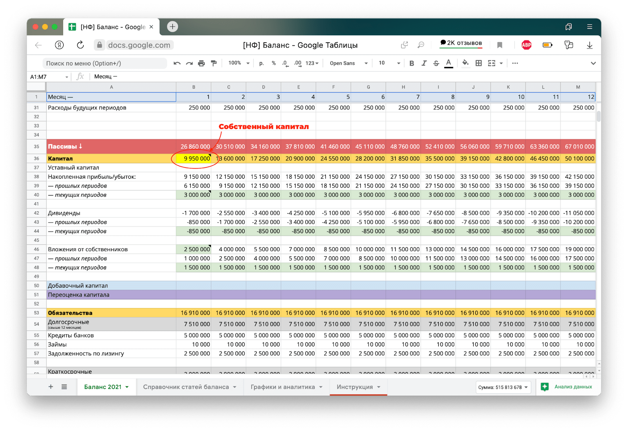Toggle bold formatting

[x=411, y=63]
